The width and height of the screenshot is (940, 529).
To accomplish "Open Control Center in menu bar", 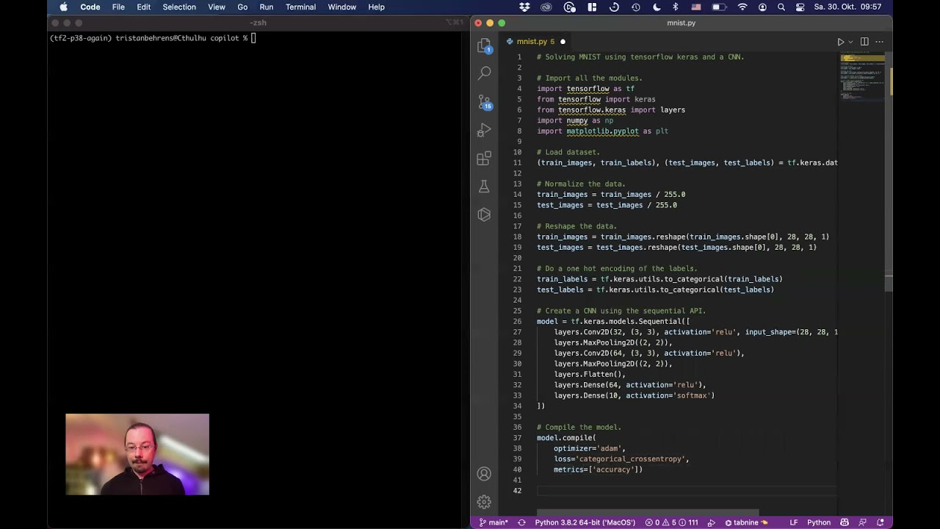I will pyautogui.click(x=799, y=7).
